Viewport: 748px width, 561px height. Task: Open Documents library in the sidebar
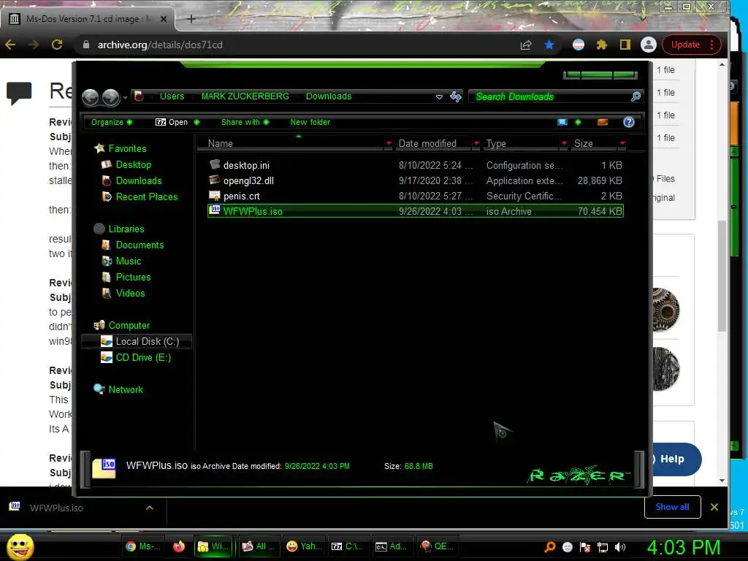[140, 245]
